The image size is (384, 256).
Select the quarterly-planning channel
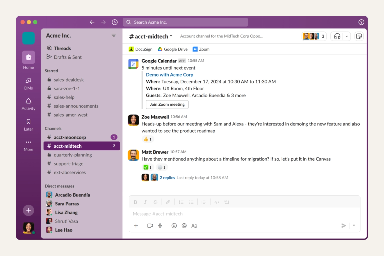82,155
